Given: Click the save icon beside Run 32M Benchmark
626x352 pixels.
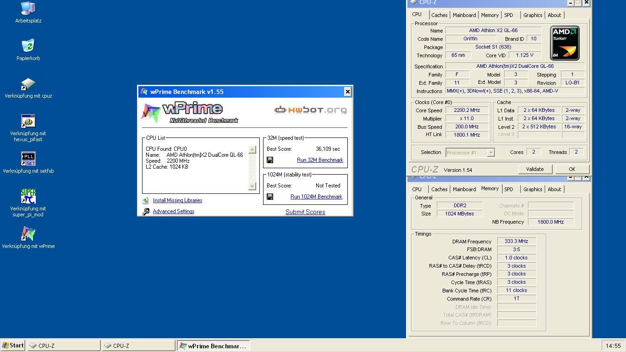Looking at the screenshot, I should [270, 160].
